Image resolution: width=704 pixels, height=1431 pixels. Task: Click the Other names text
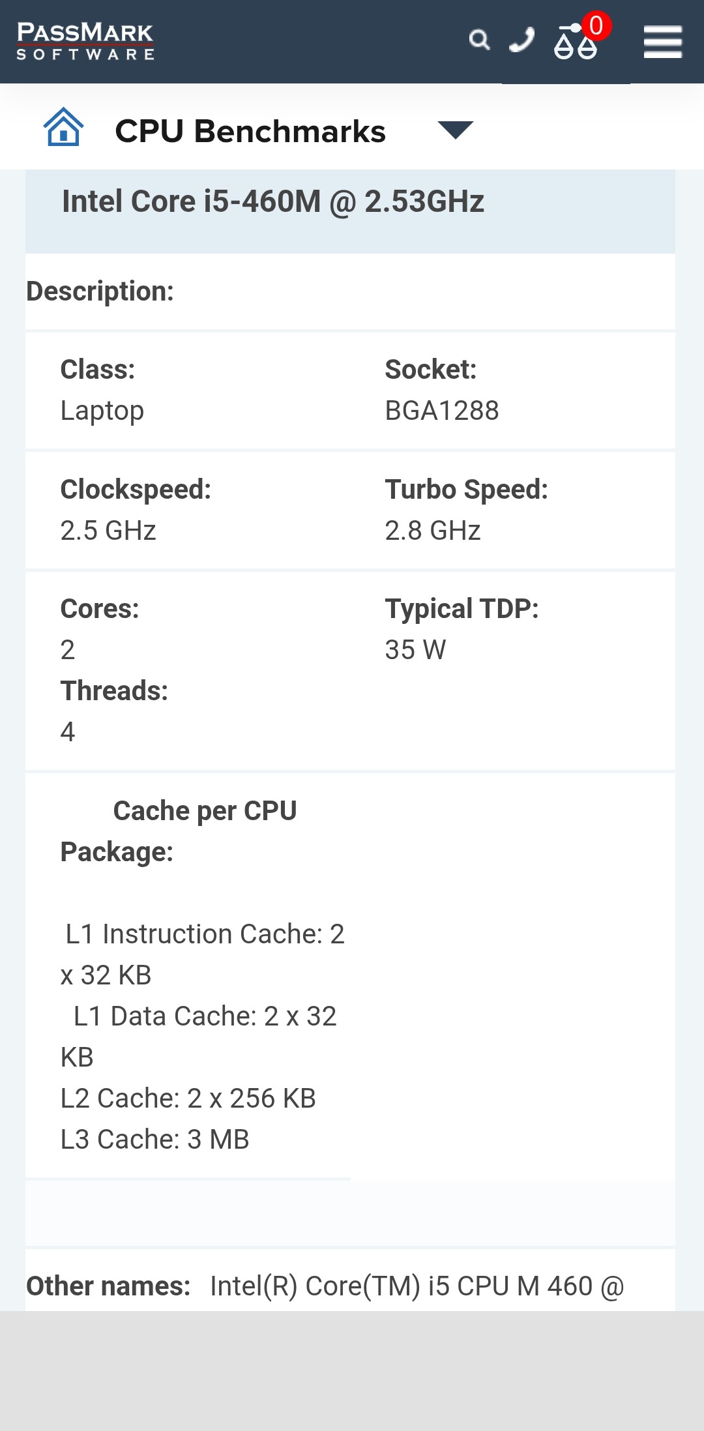click(x=417, y=1286)
